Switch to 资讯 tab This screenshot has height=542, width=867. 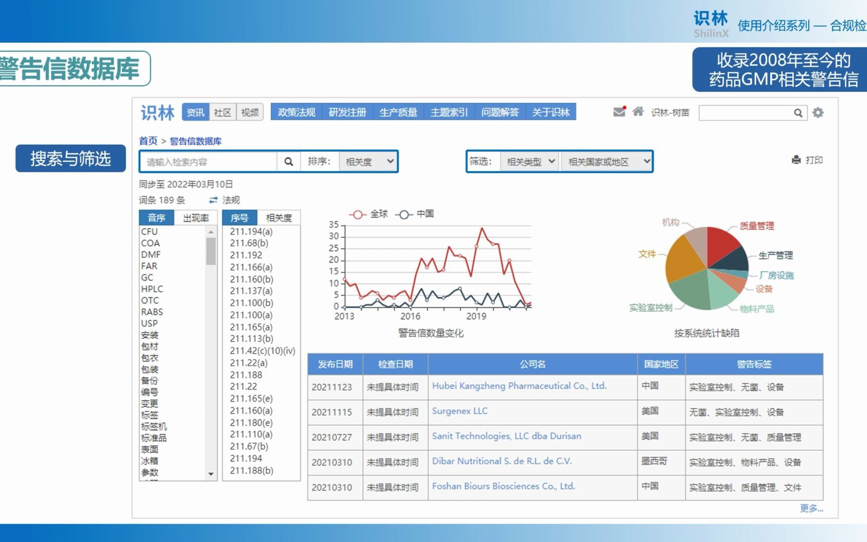pos(195,112)
